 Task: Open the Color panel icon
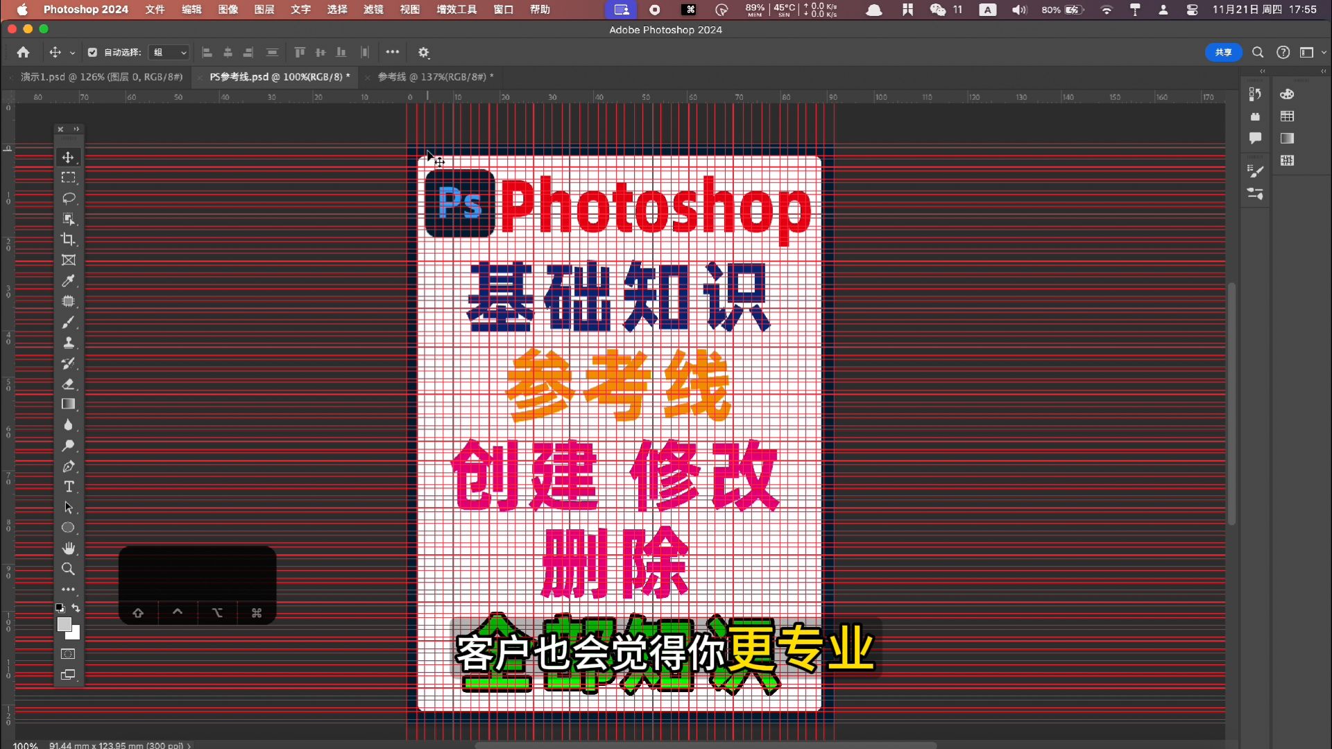(1288, 94)
